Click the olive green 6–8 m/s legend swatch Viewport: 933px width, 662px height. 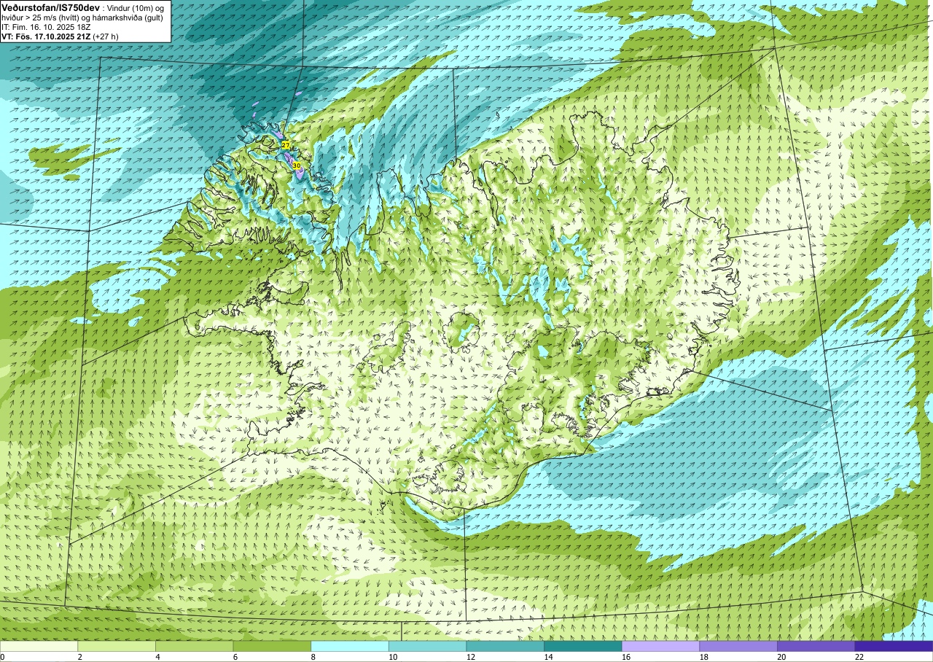click(272, 646)
